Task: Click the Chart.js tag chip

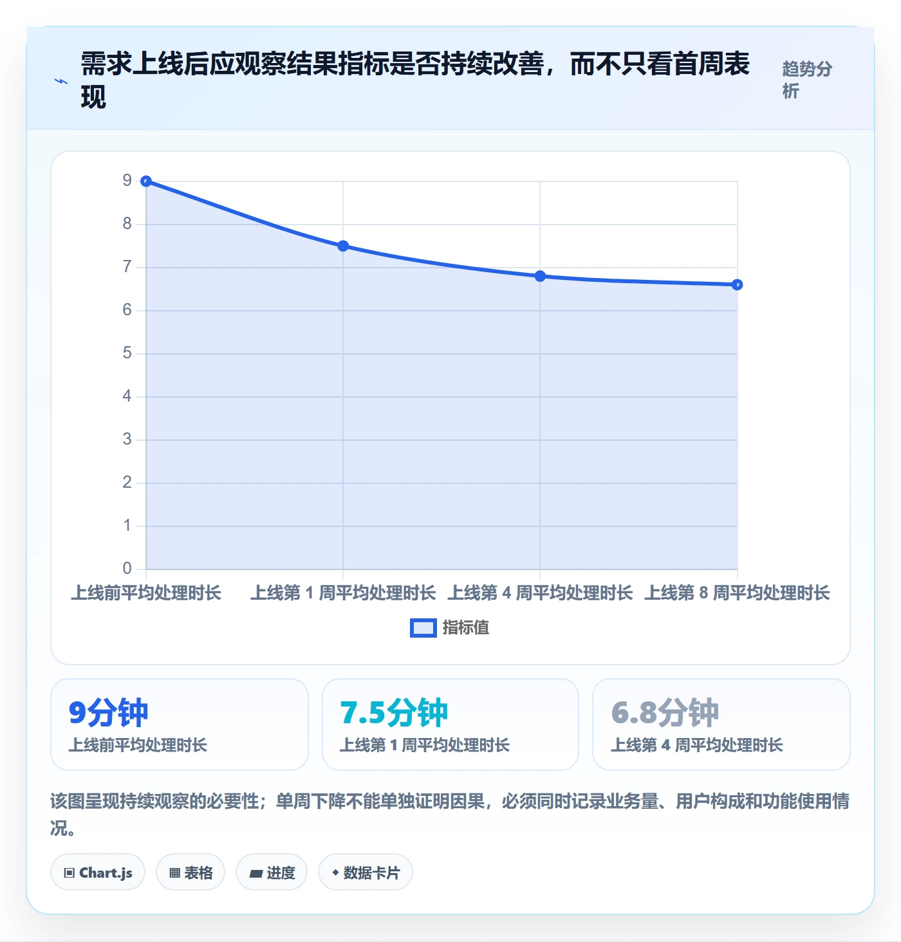Action: [98, 873]
